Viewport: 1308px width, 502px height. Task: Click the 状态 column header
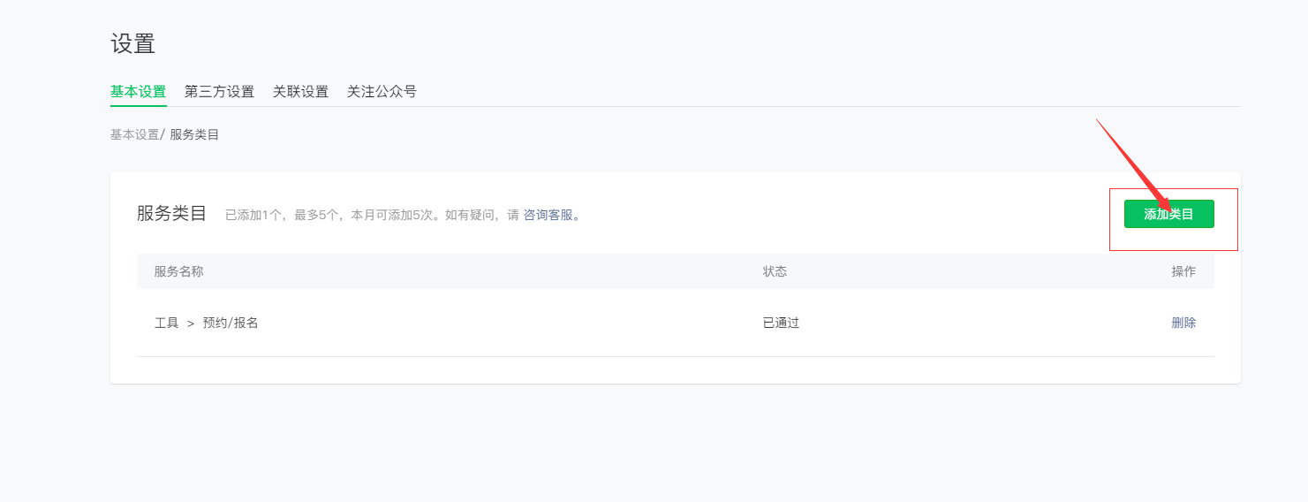pos(775,271)
